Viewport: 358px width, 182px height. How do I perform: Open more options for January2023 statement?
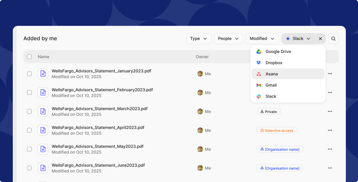click(x=330, y=74)
